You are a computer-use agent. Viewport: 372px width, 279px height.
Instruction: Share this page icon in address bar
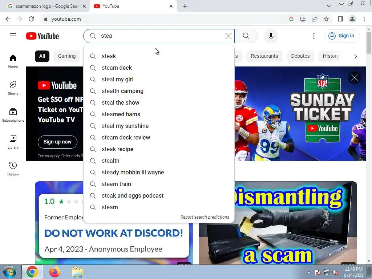315,19
